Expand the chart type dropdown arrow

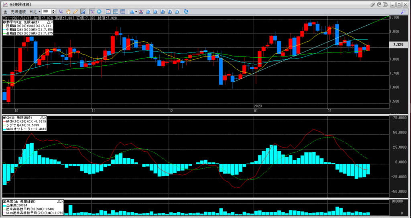pos(136,11)
